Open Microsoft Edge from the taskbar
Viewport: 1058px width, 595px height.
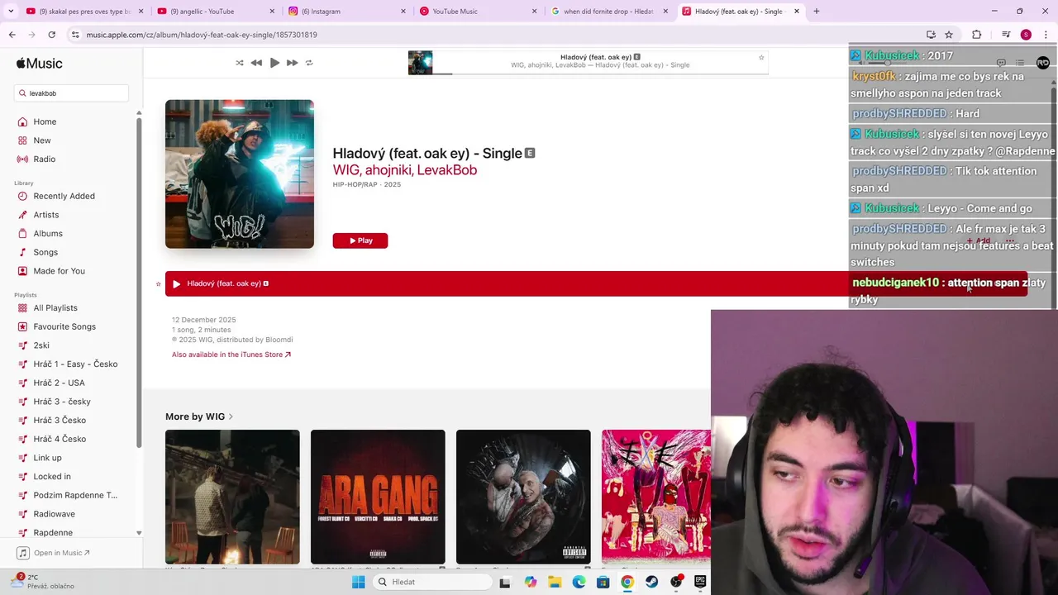click(x=579, y=582)
